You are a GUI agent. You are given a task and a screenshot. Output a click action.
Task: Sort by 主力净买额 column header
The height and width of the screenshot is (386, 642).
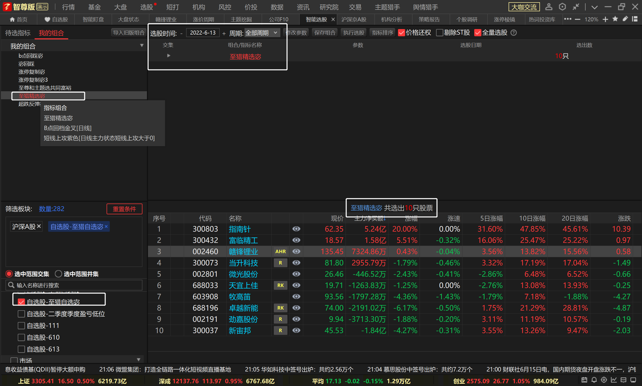click(370, 219)
